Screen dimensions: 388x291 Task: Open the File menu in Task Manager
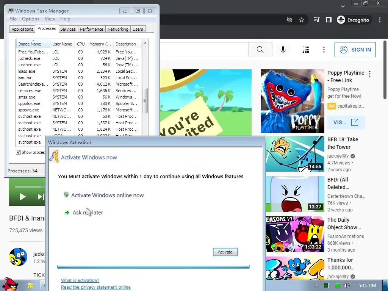[13, 19]
